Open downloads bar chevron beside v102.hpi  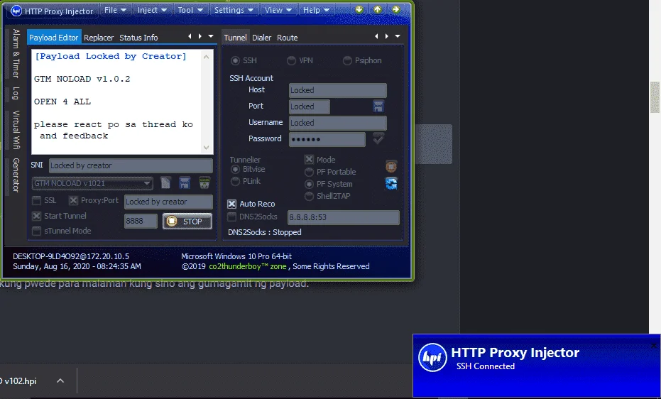(60, 381)
